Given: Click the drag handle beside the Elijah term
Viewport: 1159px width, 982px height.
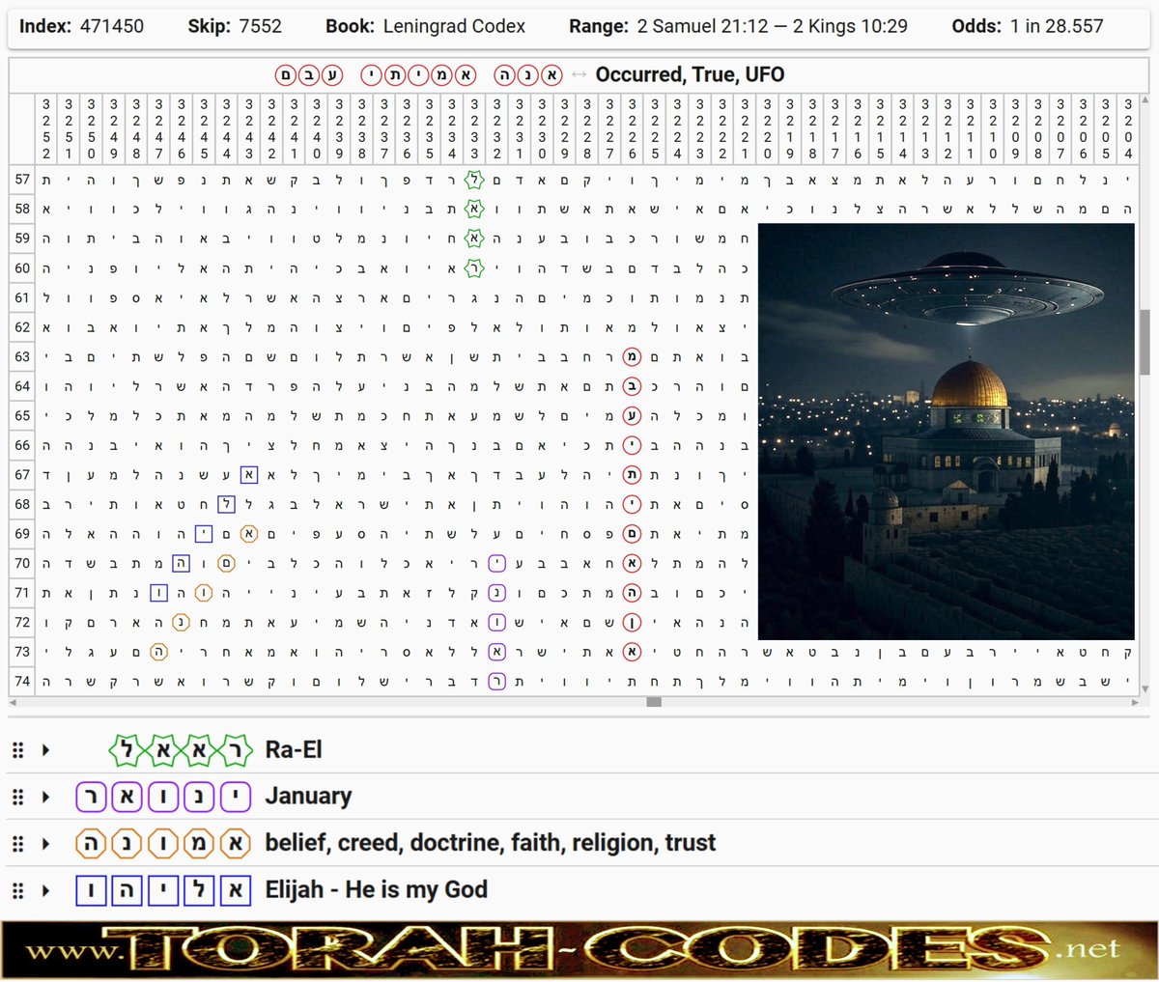Looking at the screenshot, I should 18,889.
